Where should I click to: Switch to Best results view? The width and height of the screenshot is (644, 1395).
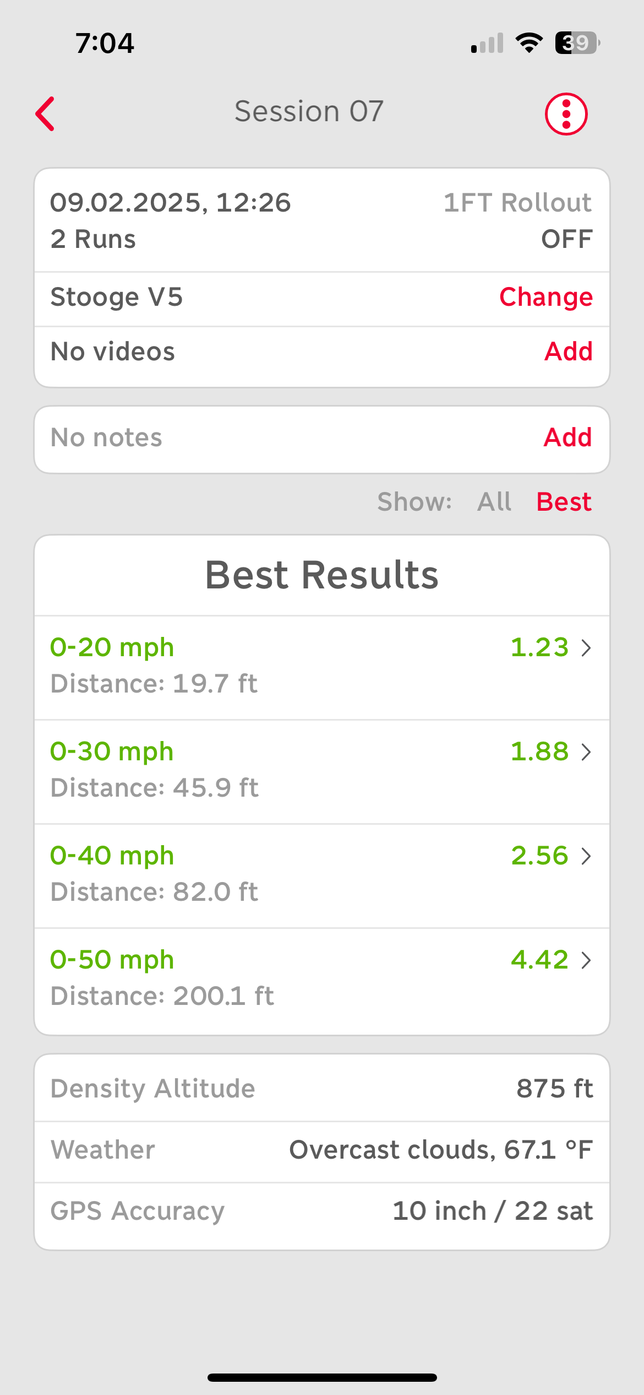[564, 502]
